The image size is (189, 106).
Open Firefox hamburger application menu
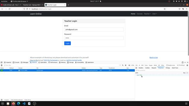click(187, 9)
